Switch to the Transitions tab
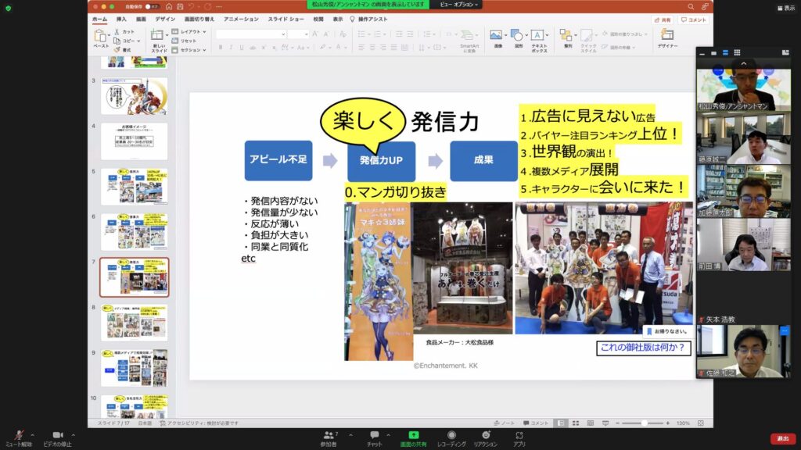Image resolution: width=801 pixels, height=450 pixels. coord(199,20)
